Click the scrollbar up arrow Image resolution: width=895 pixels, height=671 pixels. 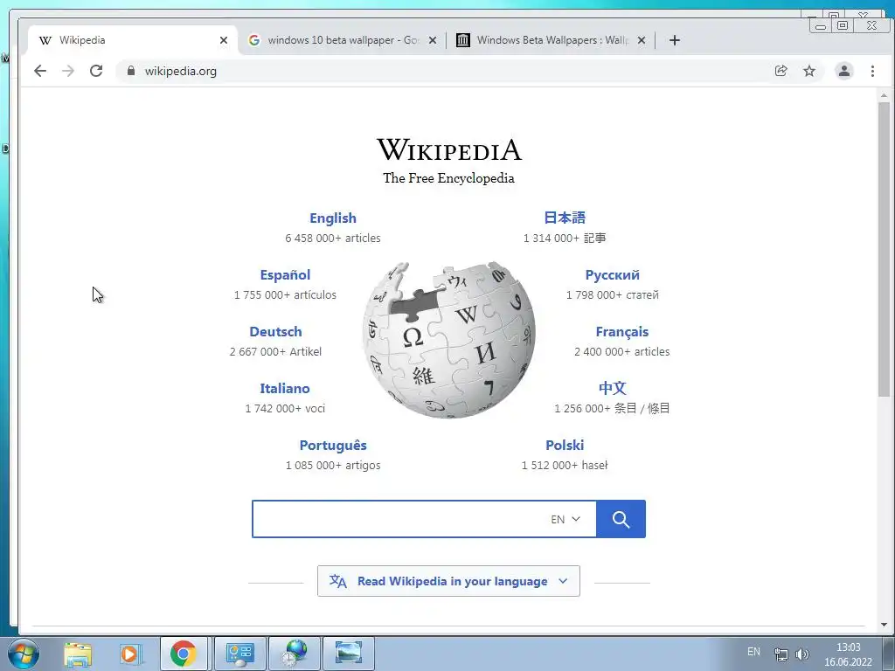pyautogui.click(x=884, y=95)
